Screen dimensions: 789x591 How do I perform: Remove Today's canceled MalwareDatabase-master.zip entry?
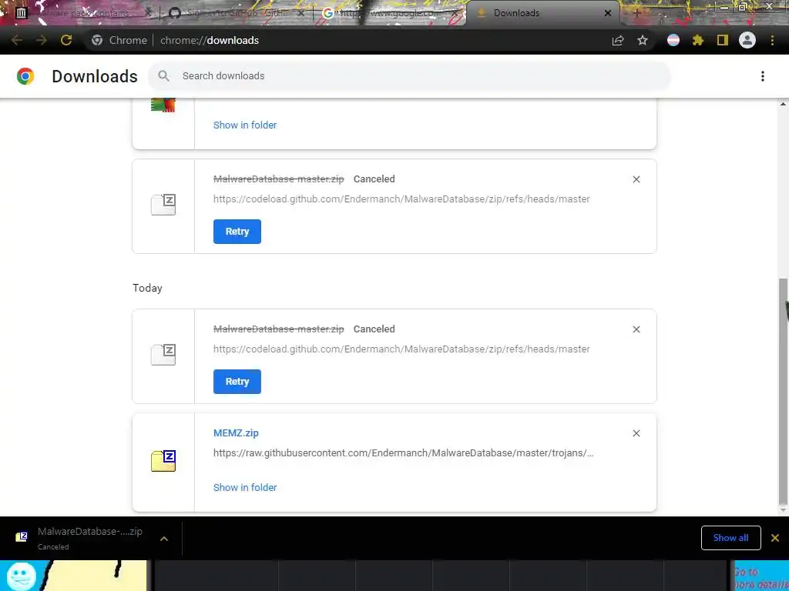point(636,329)
